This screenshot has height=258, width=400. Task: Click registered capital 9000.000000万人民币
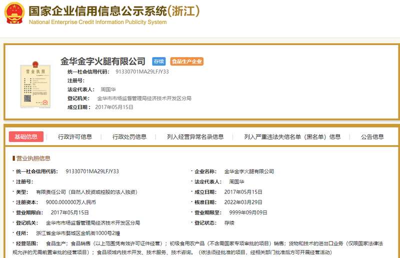click(x=70, y=202)
